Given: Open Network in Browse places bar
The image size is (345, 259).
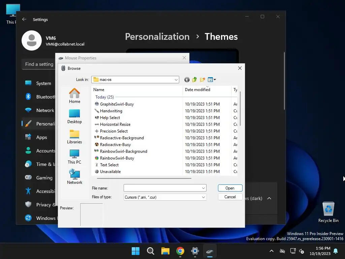Looking at the screenshot, I should (74, 177).
